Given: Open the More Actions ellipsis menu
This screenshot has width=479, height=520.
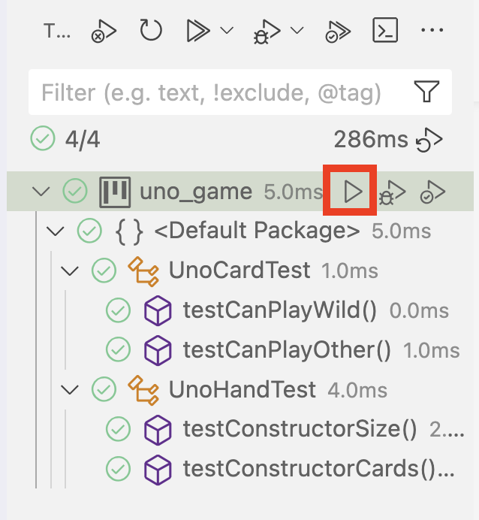Looking at the screenshot, I should coord(432,31).
